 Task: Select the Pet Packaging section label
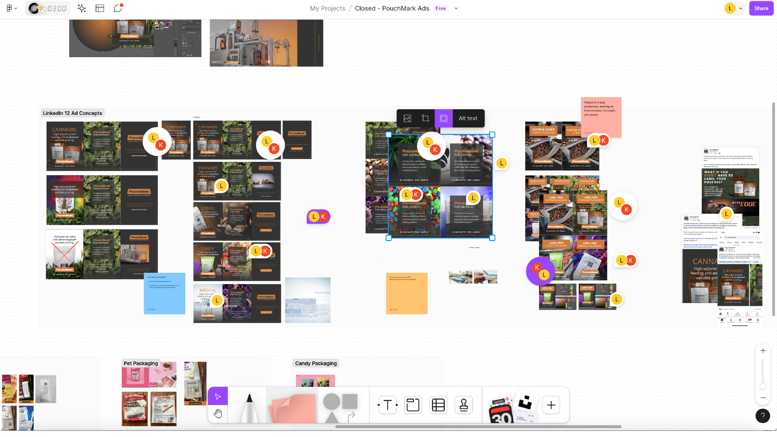tap(141, 363)
